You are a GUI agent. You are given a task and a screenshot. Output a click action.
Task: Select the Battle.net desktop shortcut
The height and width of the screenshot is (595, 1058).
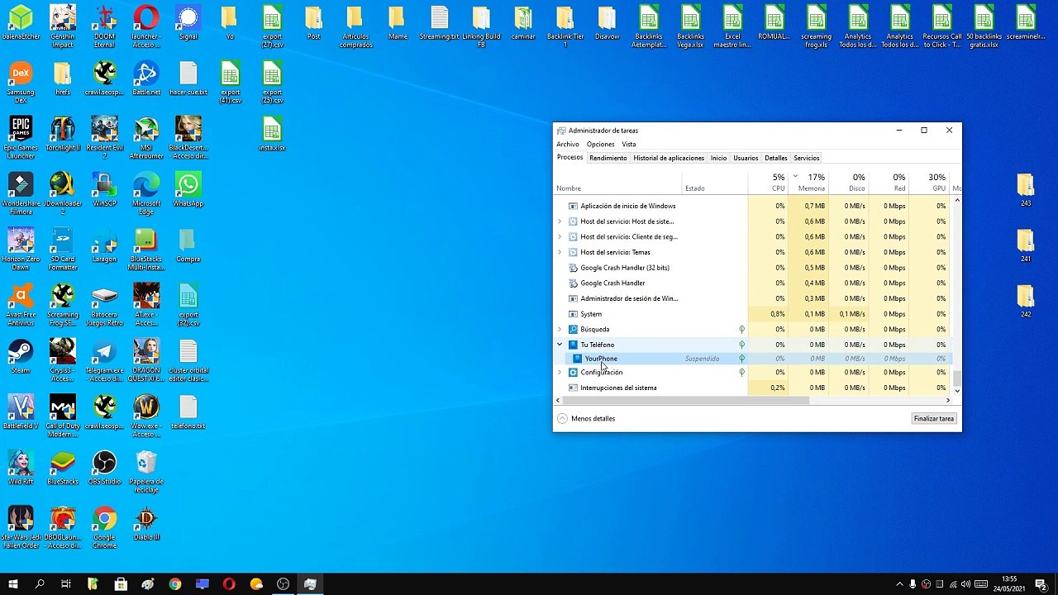[x=146, y=79]
